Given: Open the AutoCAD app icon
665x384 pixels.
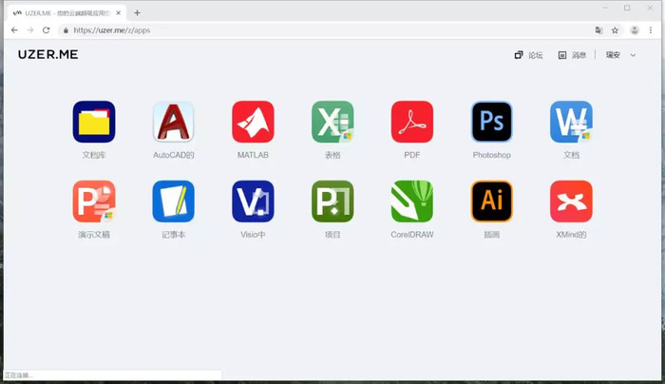Looking at the screenshot, I should tap(174, 122).
